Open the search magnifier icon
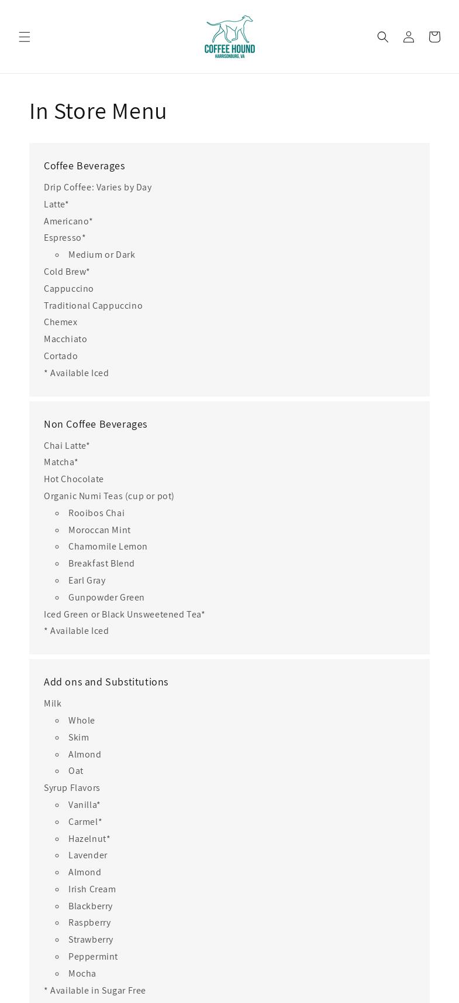The width and height of the screenshot is (459, 1003). (x=383, y=37)
